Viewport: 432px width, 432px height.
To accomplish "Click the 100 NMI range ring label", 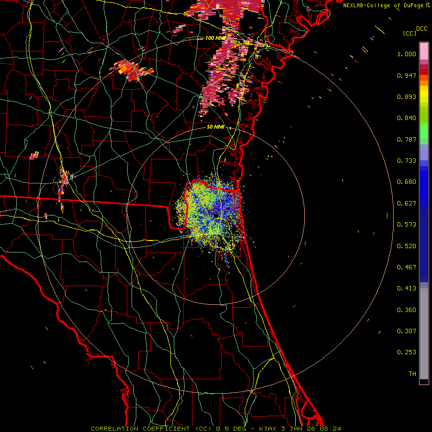I will click(x=216, y=38).
